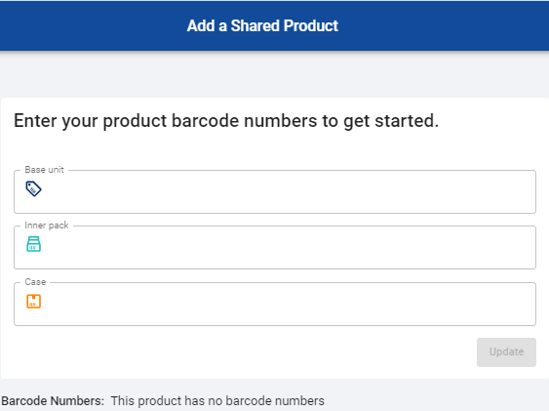Click the teal Inner pack box icon
This screenshot has width=549, height=411.
pos(33,244)
